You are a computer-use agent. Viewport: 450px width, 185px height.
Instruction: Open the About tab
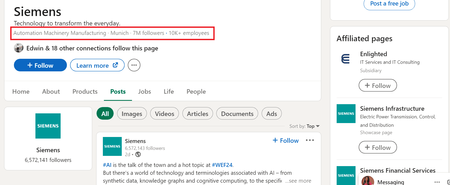[x=51, y=92]
